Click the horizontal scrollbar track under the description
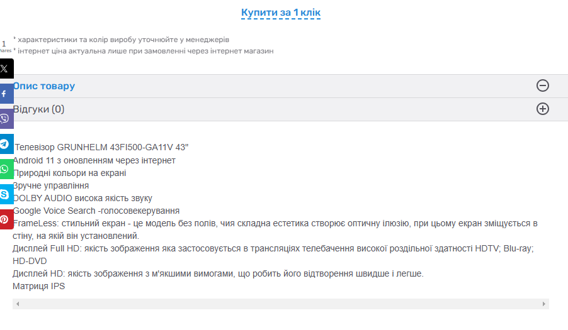 point(280,304)
